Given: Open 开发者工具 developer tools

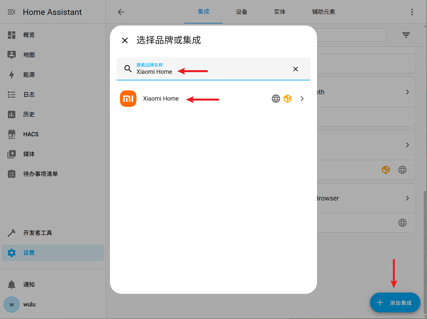Looking at the screenshot, I should pyautogui.click(x=53, y=233).
